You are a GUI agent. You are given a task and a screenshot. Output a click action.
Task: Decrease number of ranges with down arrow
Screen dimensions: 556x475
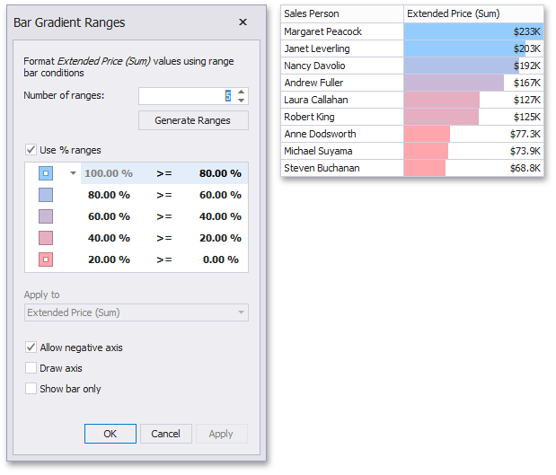pos(242,101)
